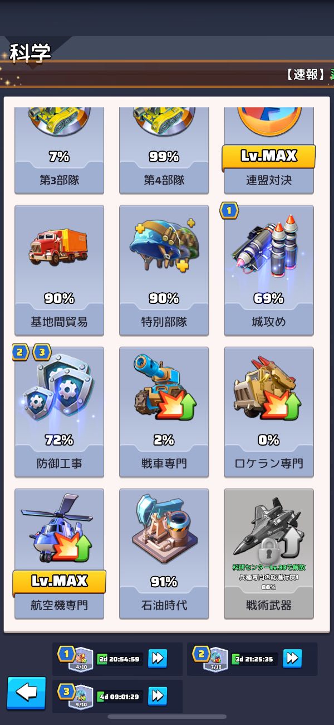This screenshot has width=334, height=725.
Task: Click the queue 1 timer 2d 20:54:59
Action: click(x=120, y=659)
